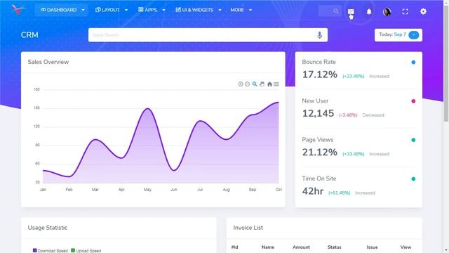The image size is (449, 253).
Task: Reset chart zoom with home icon
Action: point(269,84)
